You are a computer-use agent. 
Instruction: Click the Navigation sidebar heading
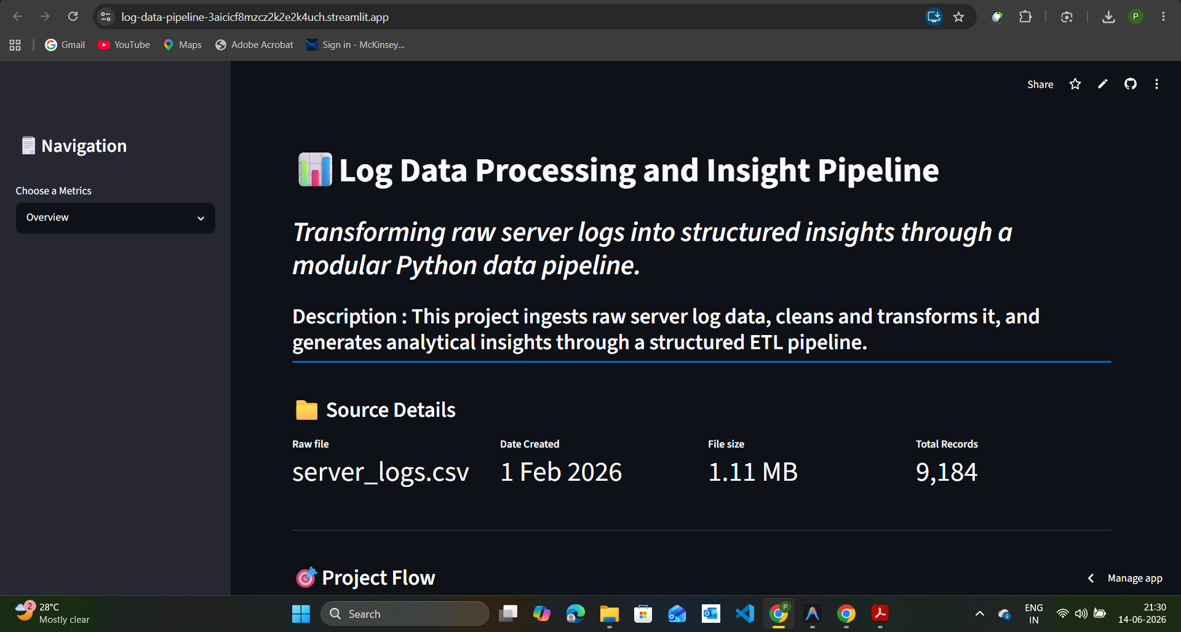click(x=84, y=146)
